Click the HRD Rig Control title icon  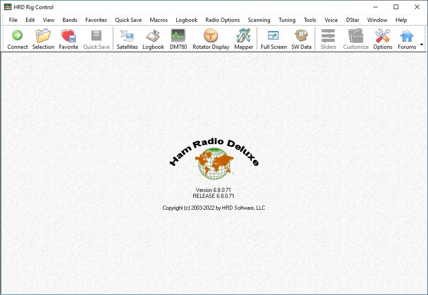pyautogui.click(x=8, y=7)
